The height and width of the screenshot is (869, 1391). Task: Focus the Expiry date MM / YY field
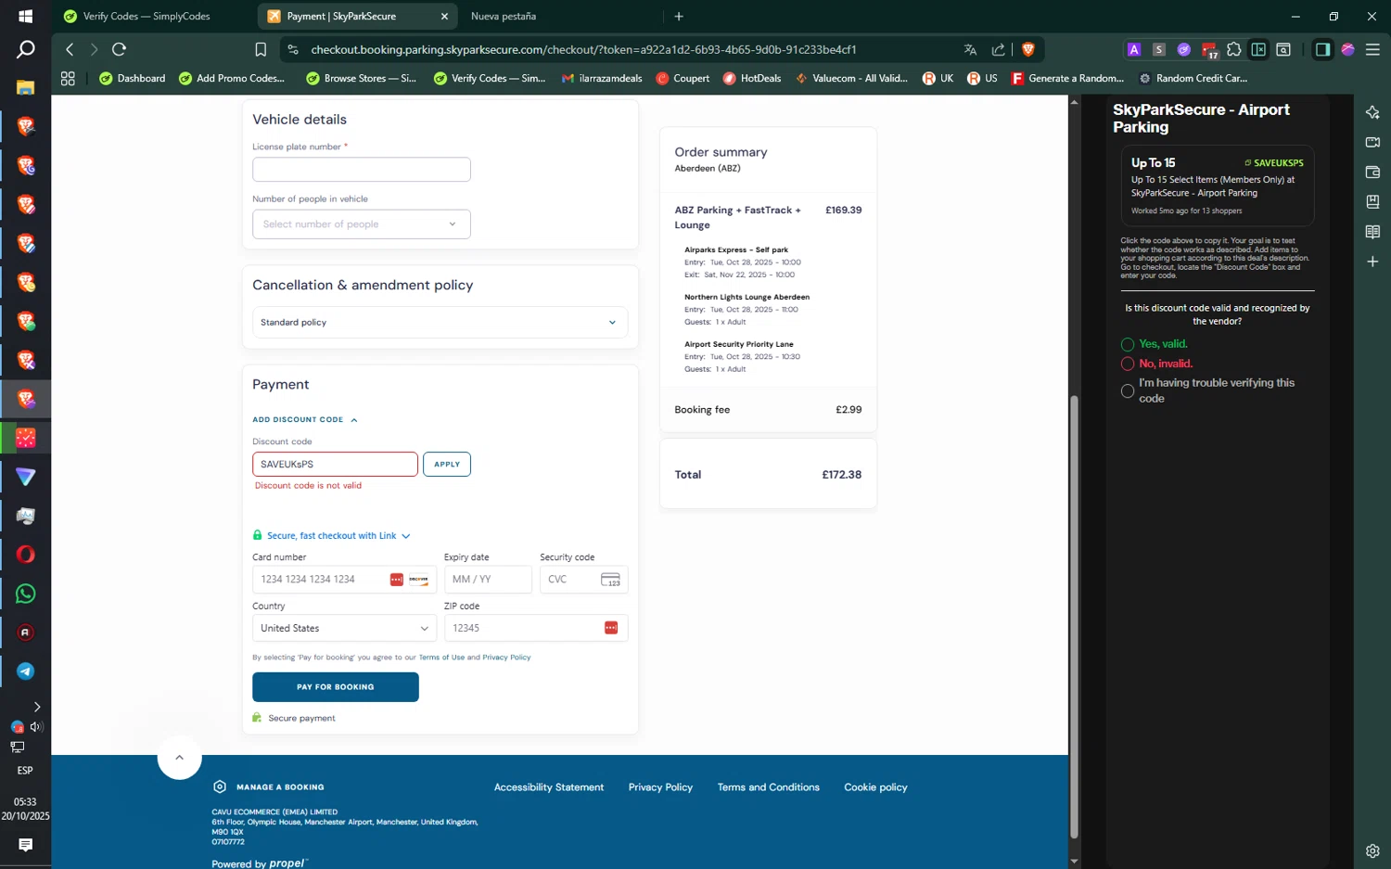pos(488,580)
